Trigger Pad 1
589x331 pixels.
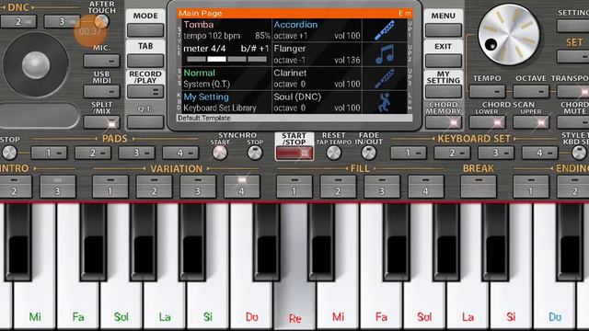(x=49, y=153)
